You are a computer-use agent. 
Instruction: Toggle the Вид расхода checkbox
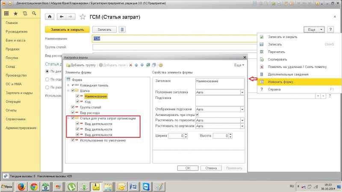pos(73,113)
